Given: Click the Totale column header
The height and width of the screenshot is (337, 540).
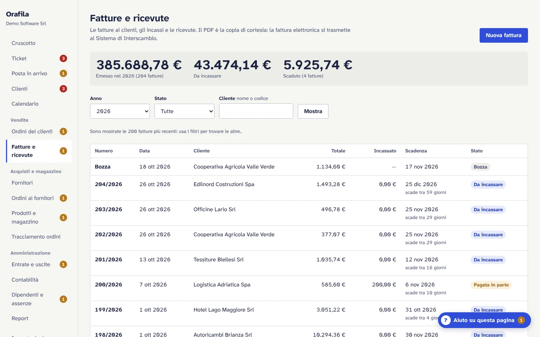Looking at the screenshot, I should 338,151.
